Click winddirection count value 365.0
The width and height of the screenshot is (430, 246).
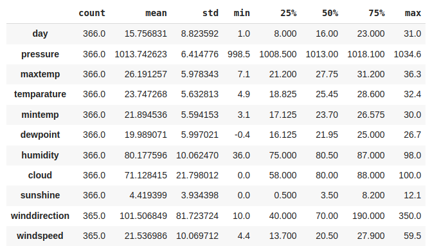pos(94,216)
